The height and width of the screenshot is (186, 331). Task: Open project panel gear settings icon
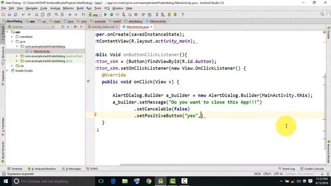point(75,27)
